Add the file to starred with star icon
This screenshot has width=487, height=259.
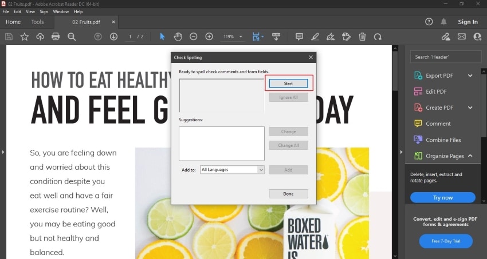[x=24, y=37]
